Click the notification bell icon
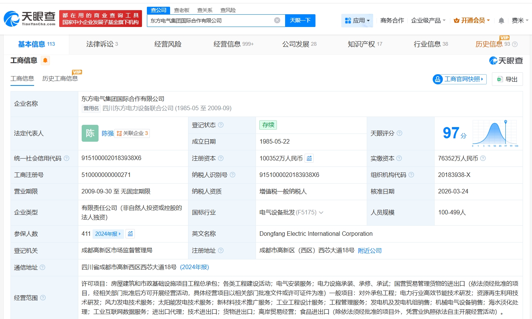The image size is (532, 319). 501,21
